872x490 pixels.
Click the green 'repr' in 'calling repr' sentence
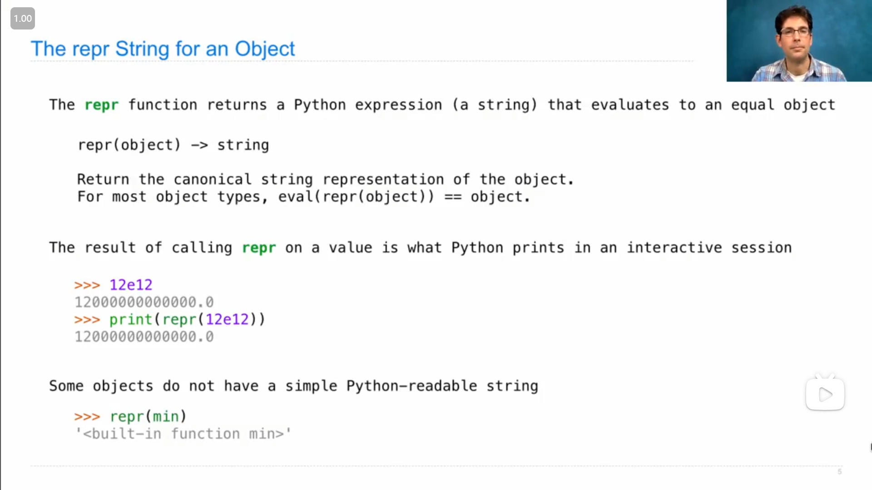click(258, 248)
